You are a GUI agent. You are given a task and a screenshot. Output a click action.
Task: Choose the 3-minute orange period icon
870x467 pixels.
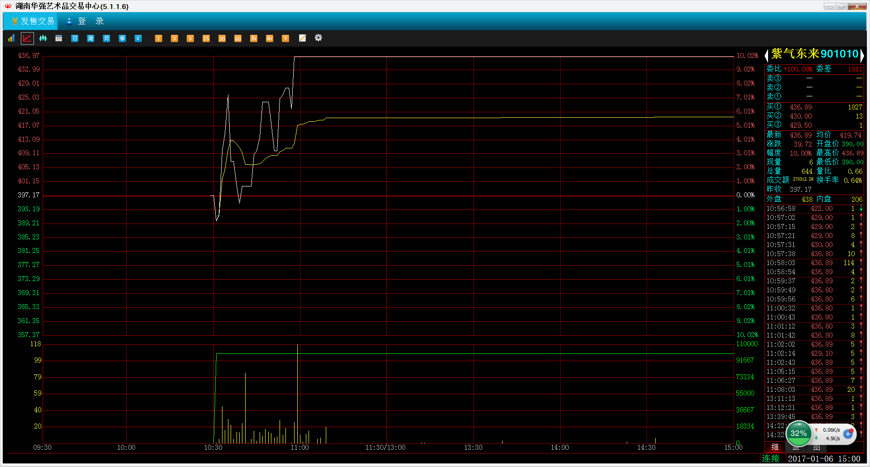[174, 38]
